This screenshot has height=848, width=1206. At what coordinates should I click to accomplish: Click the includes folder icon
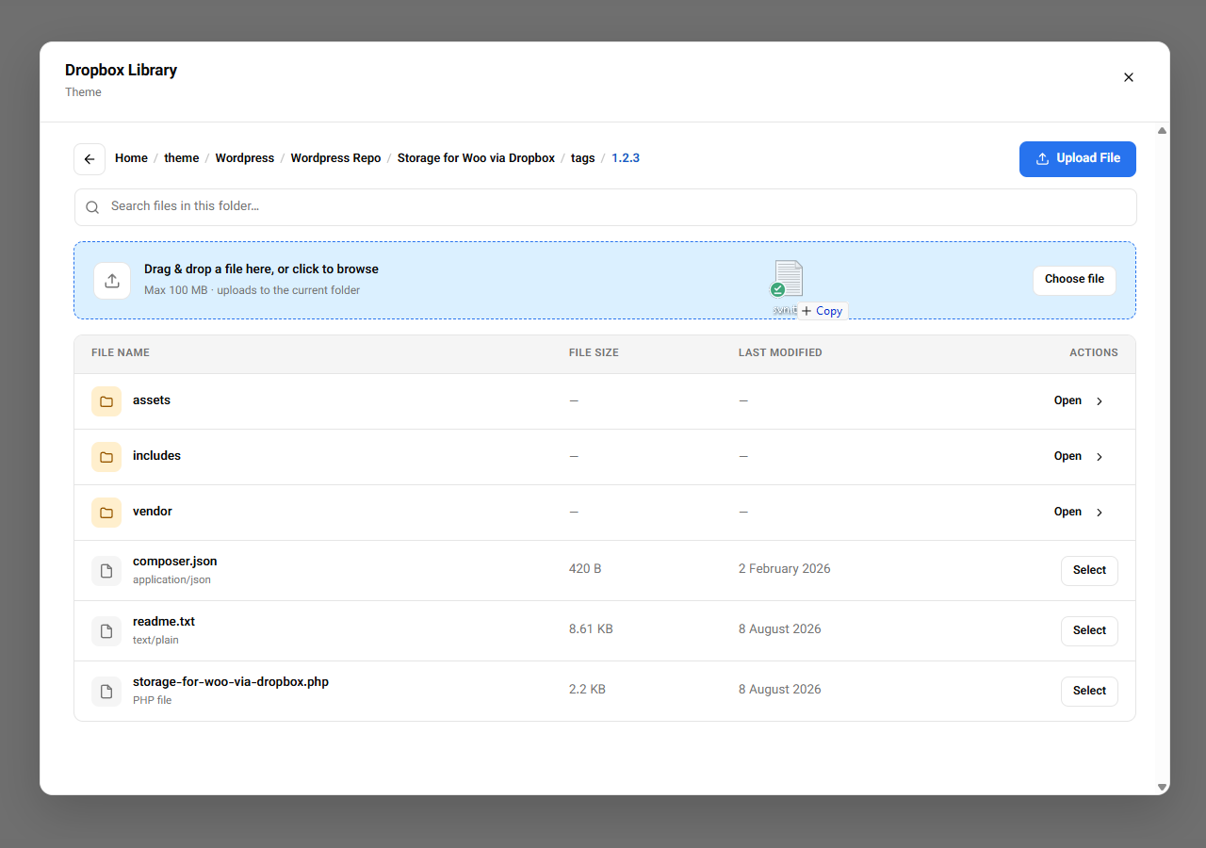point(106,457)
